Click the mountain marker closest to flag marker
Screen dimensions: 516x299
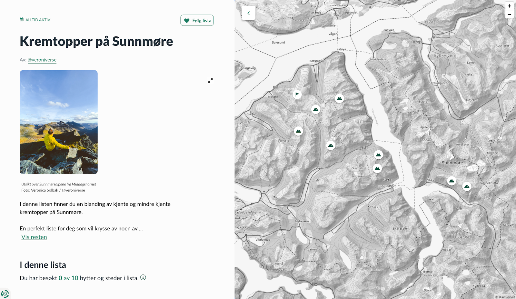tap(316, 110)
